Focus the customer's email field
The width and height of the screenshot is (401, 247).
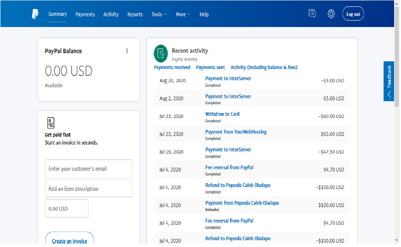[88, 169]
